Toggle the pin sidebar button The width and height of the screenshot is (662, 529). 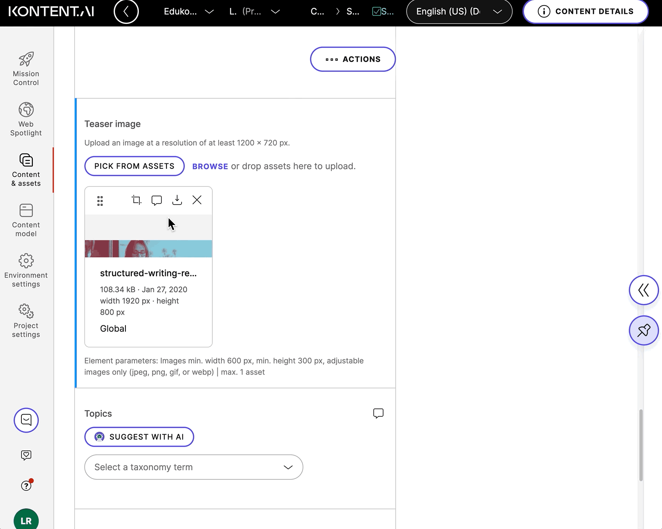644,330
